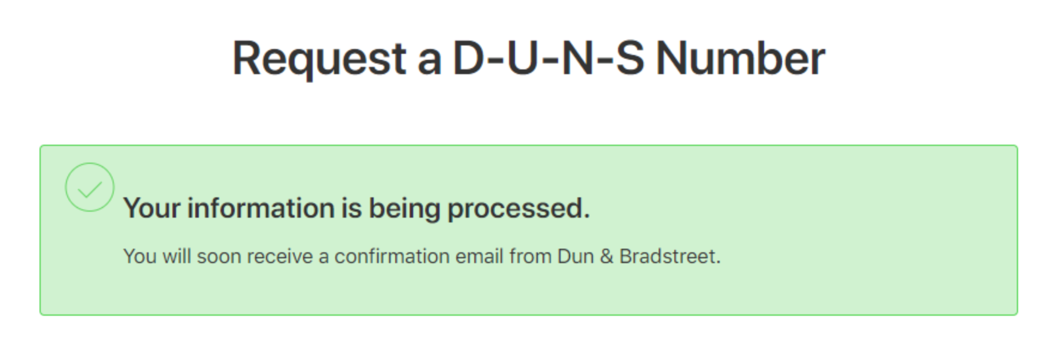This screenshot has width=1060, height=348.
Task: Click the word "from" in the small notice
Action: coord(531,257)
